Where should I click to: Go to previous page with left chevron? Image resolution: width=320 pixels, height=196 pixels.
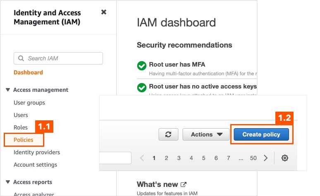pyautogui.click(x=142, y=158)
